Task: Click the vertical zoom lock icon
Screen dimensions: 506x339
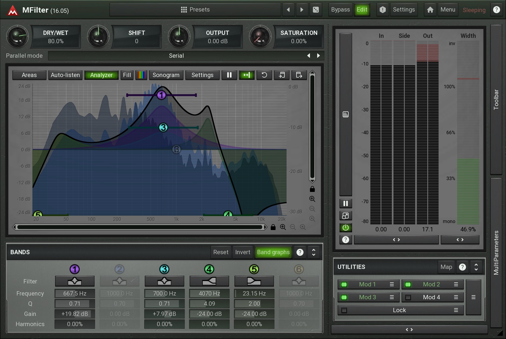Action: point(312,189)
